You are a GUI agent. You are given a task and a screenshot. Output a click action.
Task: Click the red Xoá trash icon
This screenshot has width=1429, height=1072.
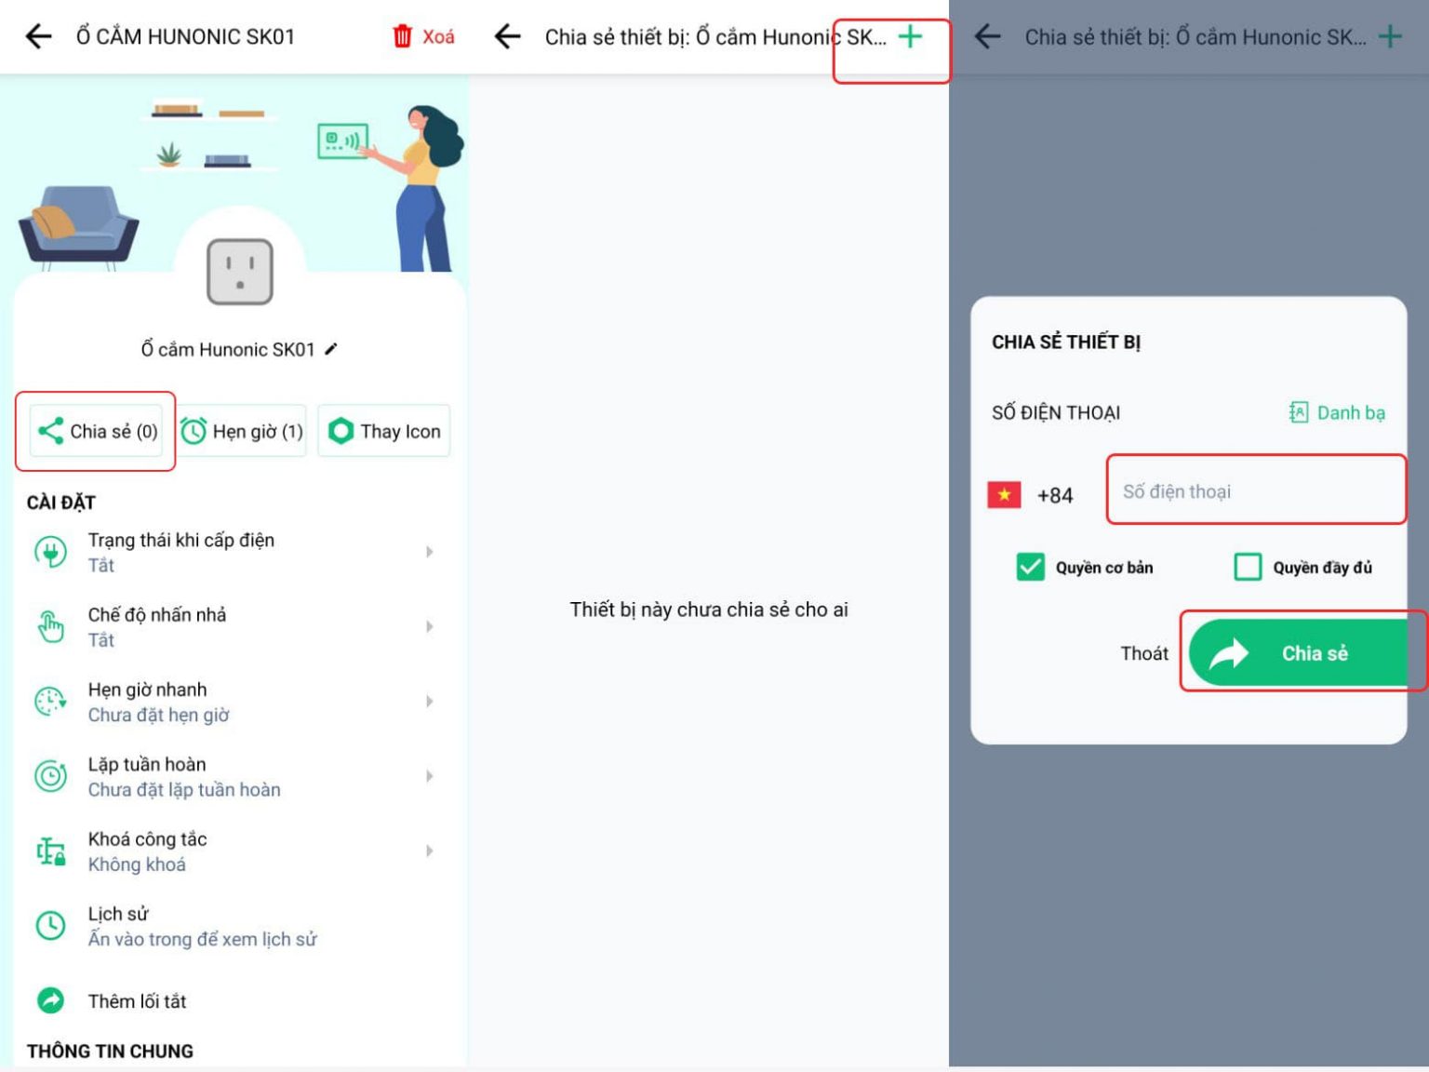point(402,37)
